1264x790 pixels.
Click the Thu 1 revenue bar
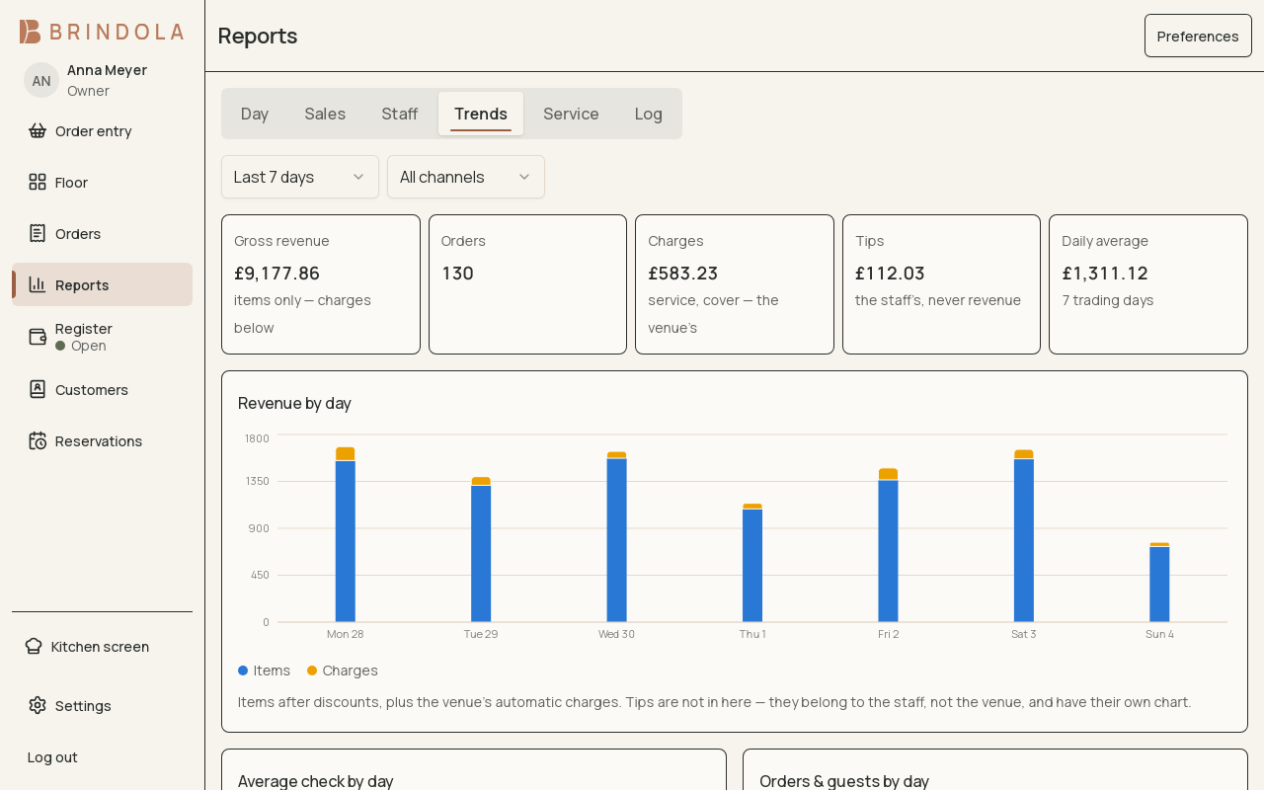(752, 563)
